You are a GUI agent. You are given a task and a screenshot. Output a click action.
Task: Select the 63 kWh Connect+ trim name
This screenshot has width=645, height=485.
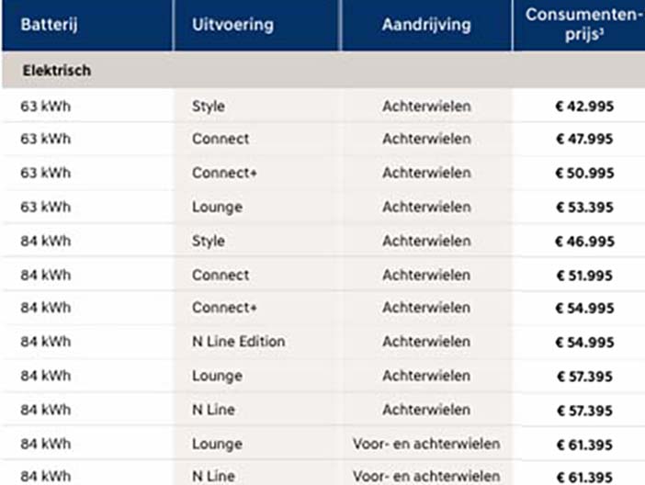(x=224, y=173)
